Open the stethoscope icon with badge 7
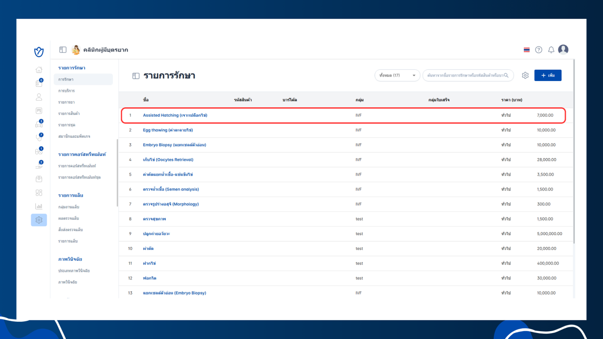 39,138
